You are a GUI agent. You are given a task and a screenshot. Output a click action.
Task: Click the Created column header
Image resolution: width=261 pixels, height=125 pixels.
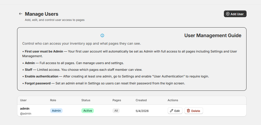tap(141, 100)
